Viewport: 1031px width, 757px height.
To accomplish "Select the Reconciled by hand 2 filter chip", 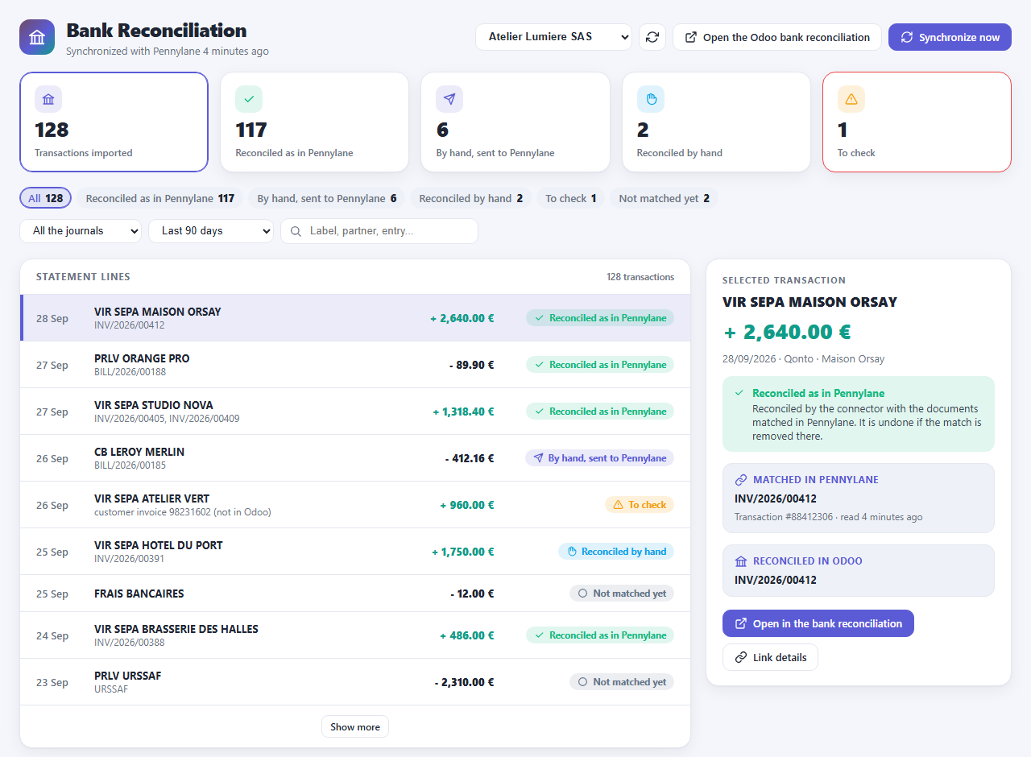I will tap(471, 198).
